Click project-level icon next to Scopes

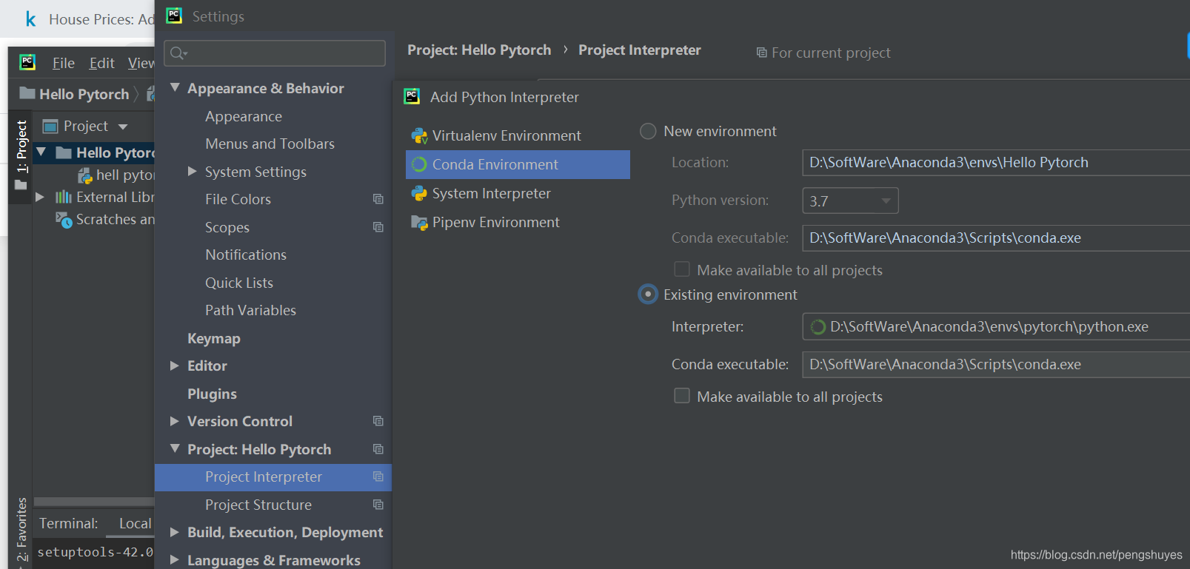point(378,227)
